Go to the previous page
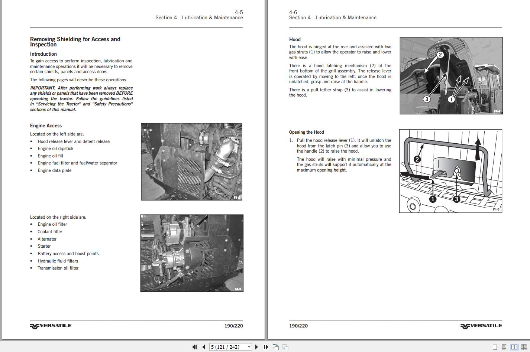This screenshot has height=352, width=530. pos(204,347)
